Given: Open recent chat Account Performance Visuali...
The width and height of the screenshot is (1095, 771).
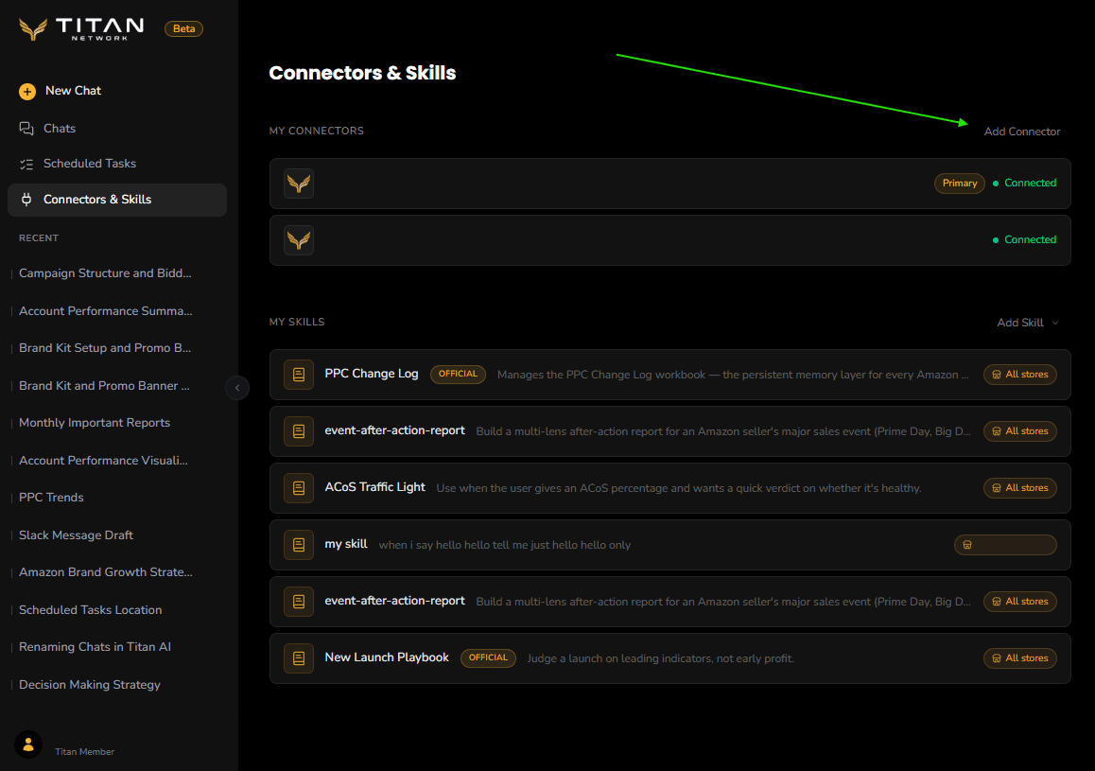Looking at the screenshot, I should pyautogui.click(x=103, y=460).
